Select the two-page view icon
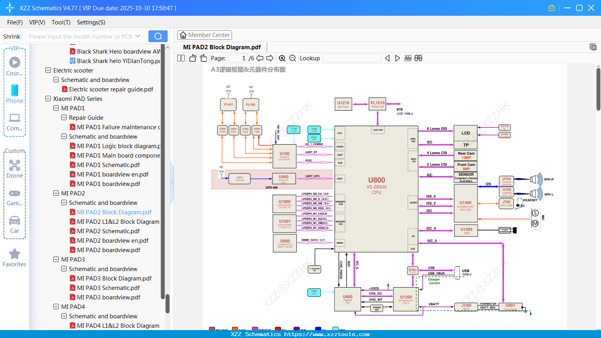The height and width of the screenshot is (338, 601). (180, 58)
